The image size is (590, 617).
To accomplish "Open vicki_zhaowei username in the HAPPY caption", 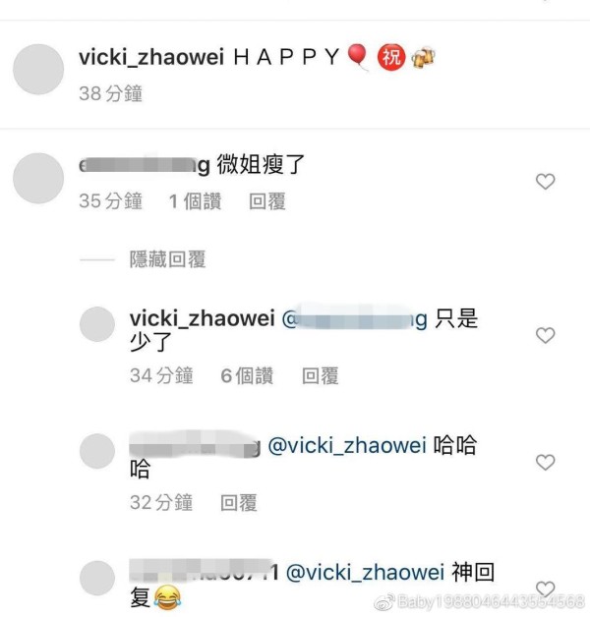I will coord(151,57).
